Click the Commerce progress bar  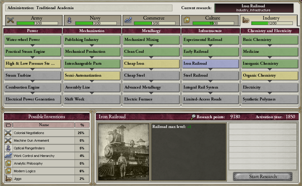tap(155, 23)
